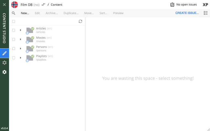Open the GraphQL query playground icon

click(4, 62)
